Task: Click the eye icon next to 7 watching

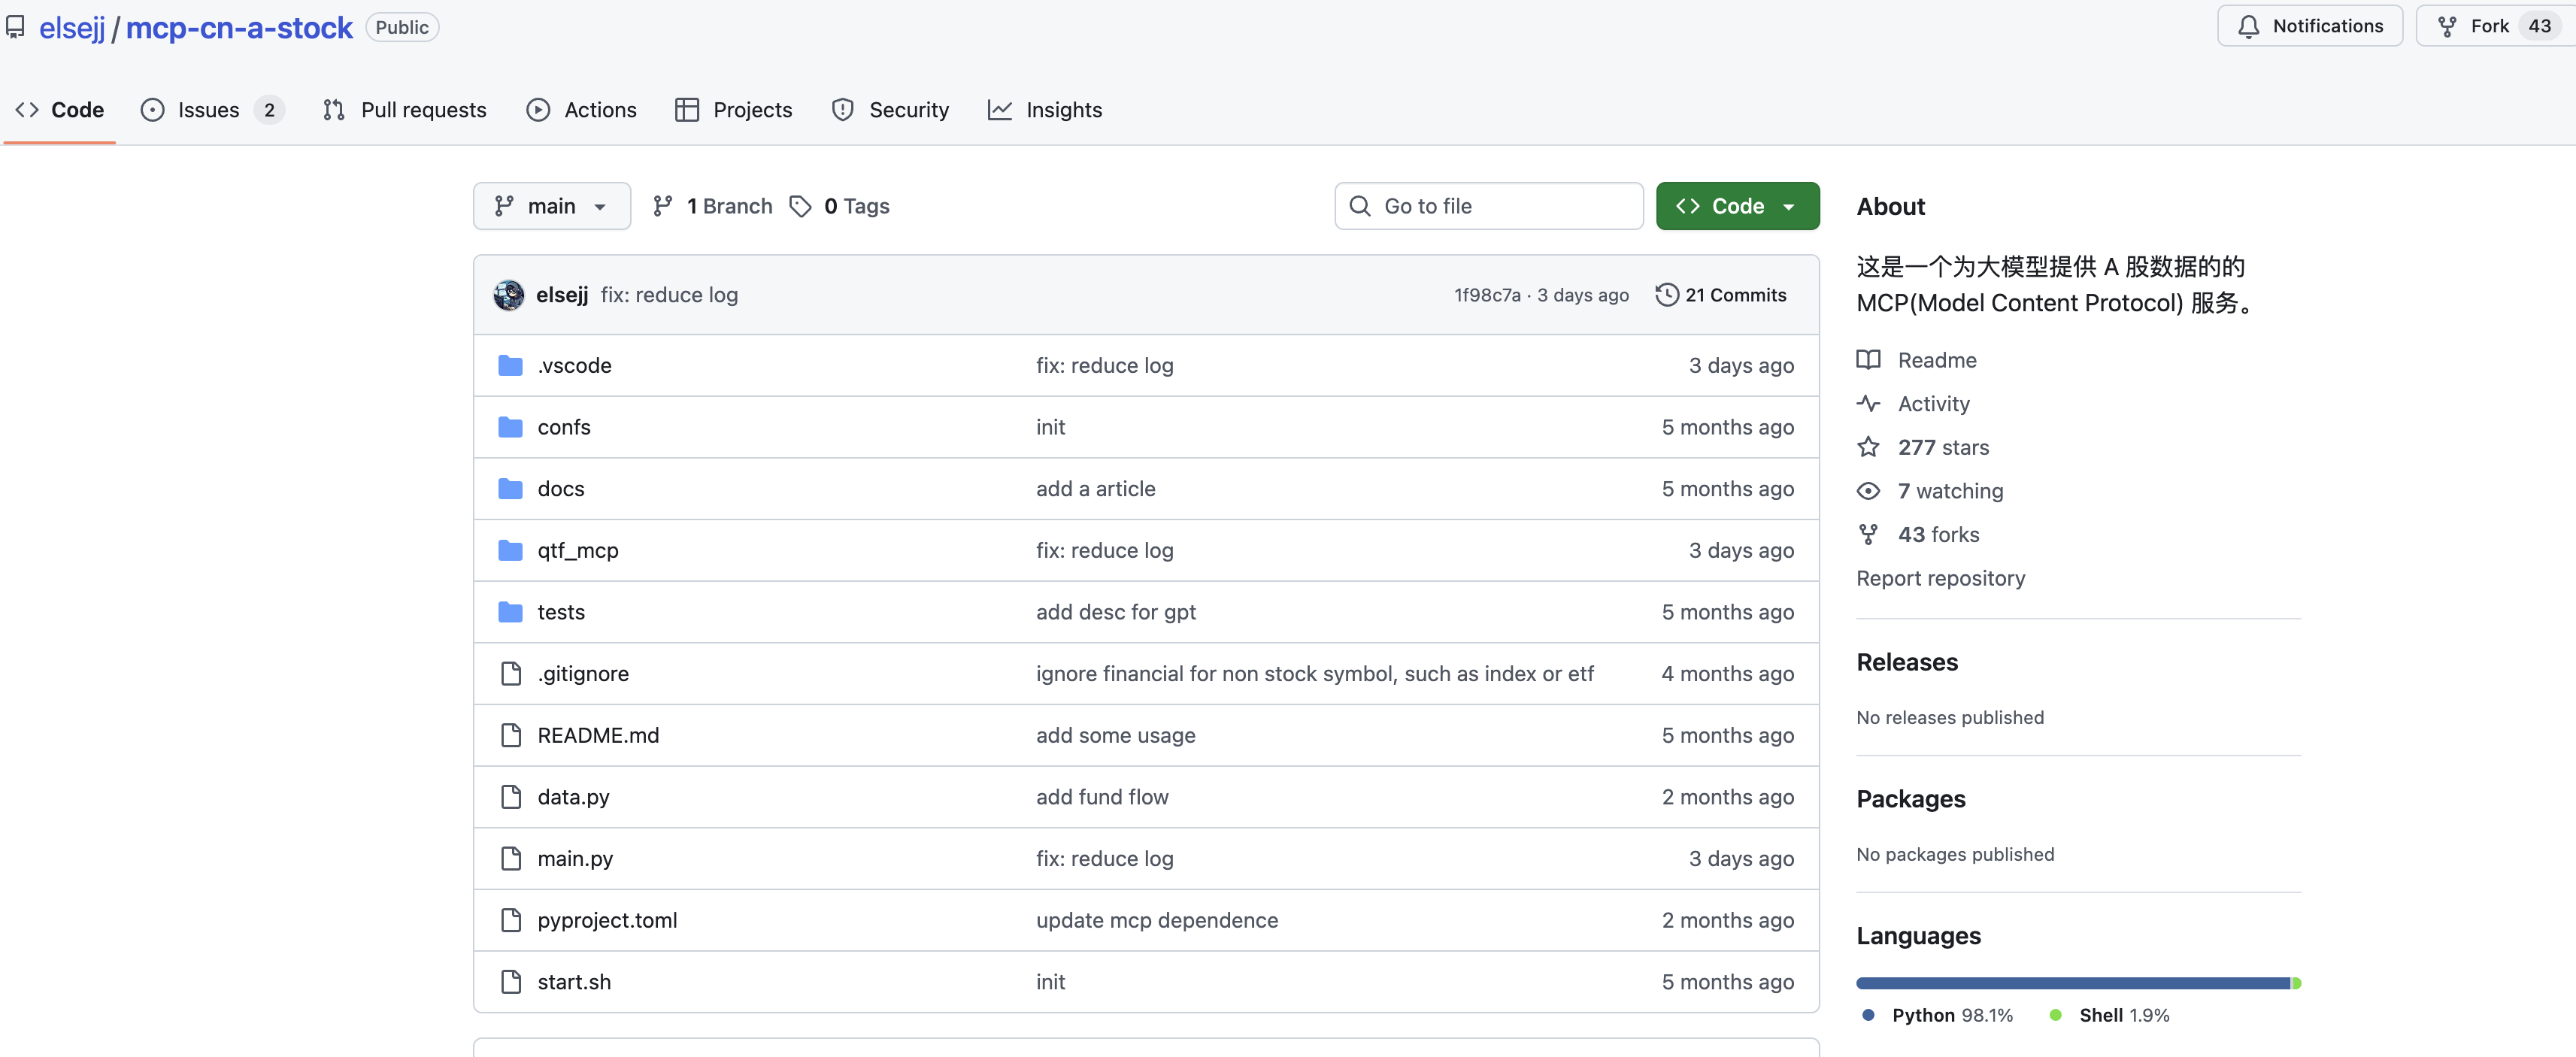Action: [1868, 491]
